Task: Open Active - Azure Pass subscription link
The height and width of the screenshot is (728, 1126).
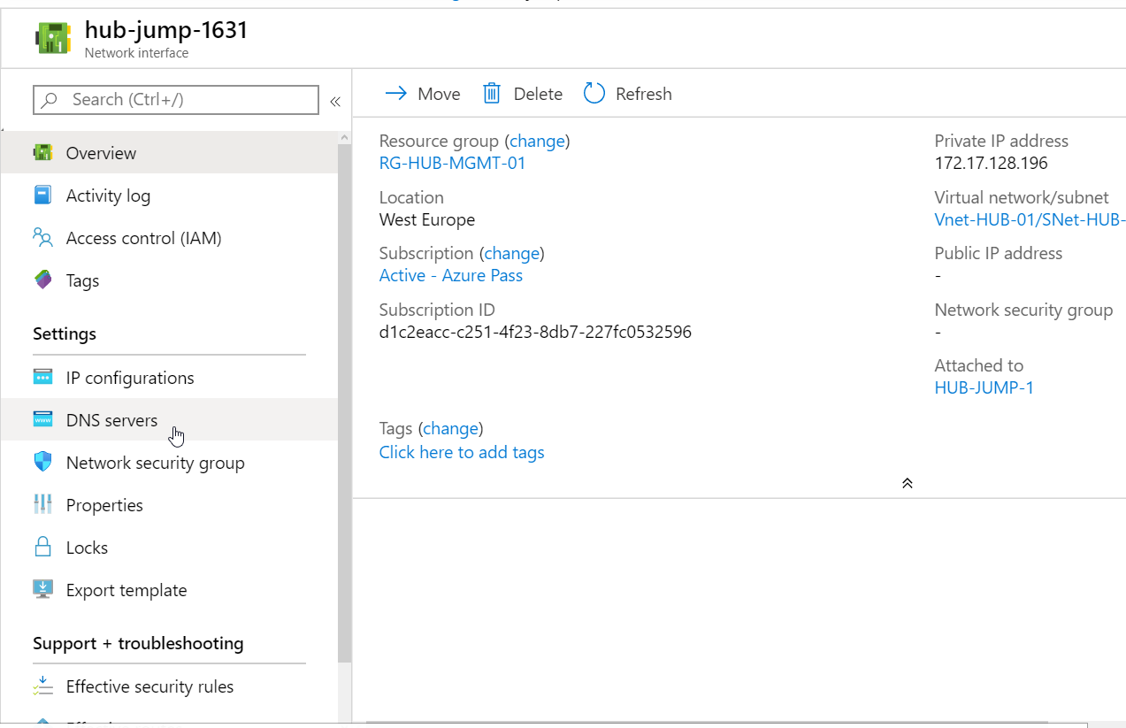Action: pos(451,275)
